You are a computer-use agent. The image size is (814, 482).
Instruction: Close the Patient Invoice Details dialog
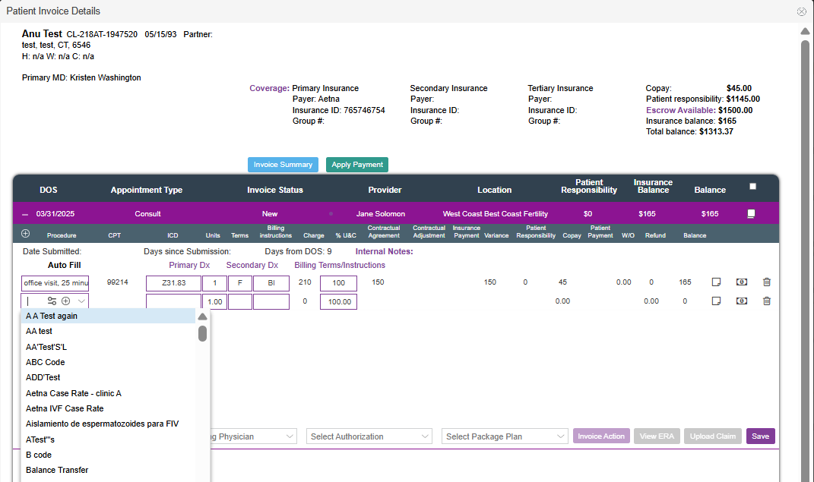click(x=801, y=11)
